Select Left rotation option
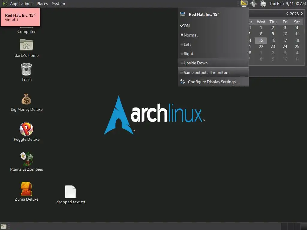Image resolution: width=307 pixels, height=230 pixels. 213,44
